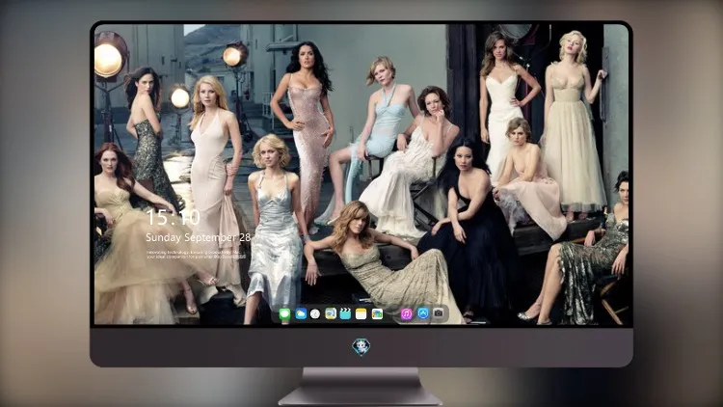
Task: Click the monitor stand below the screen
Action: click(x=361, y=386)
